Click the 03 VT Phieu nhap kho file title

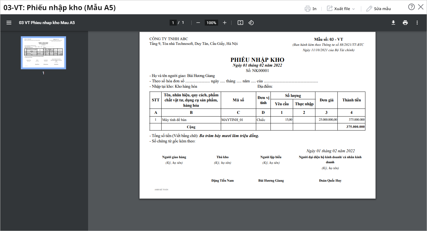(x=47, y=23)
